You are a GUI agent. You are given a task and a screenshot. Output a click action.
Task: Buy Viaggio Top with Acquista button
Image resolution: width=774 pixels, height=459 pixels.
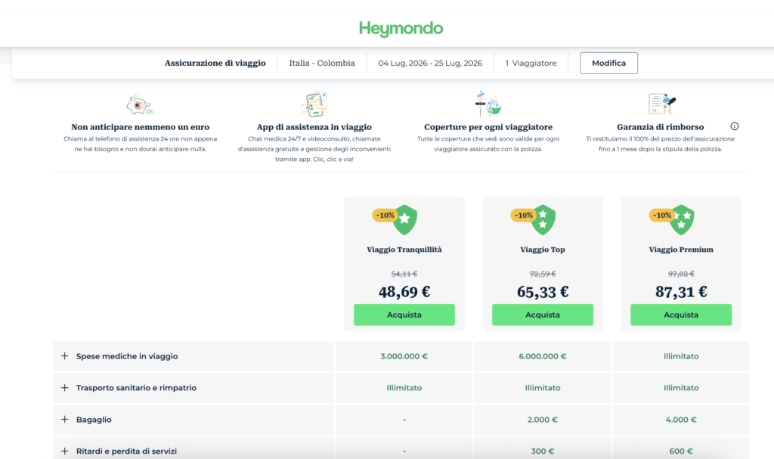(x=543, y=315)
